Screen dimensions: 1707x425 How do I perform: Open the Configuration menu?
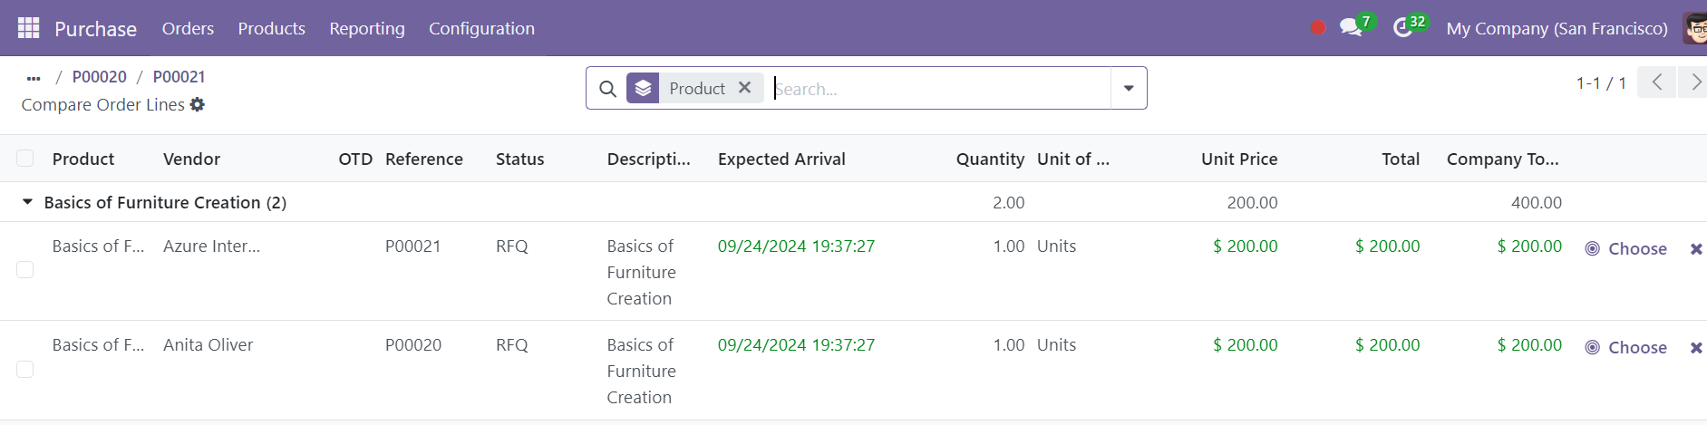pos(481,28)
